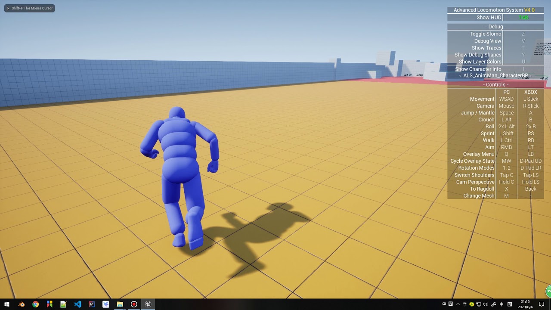Click the ALS_AnimMan_CharacterBP name
Viewport: 551px width, 310px height.
coord(495,76)
